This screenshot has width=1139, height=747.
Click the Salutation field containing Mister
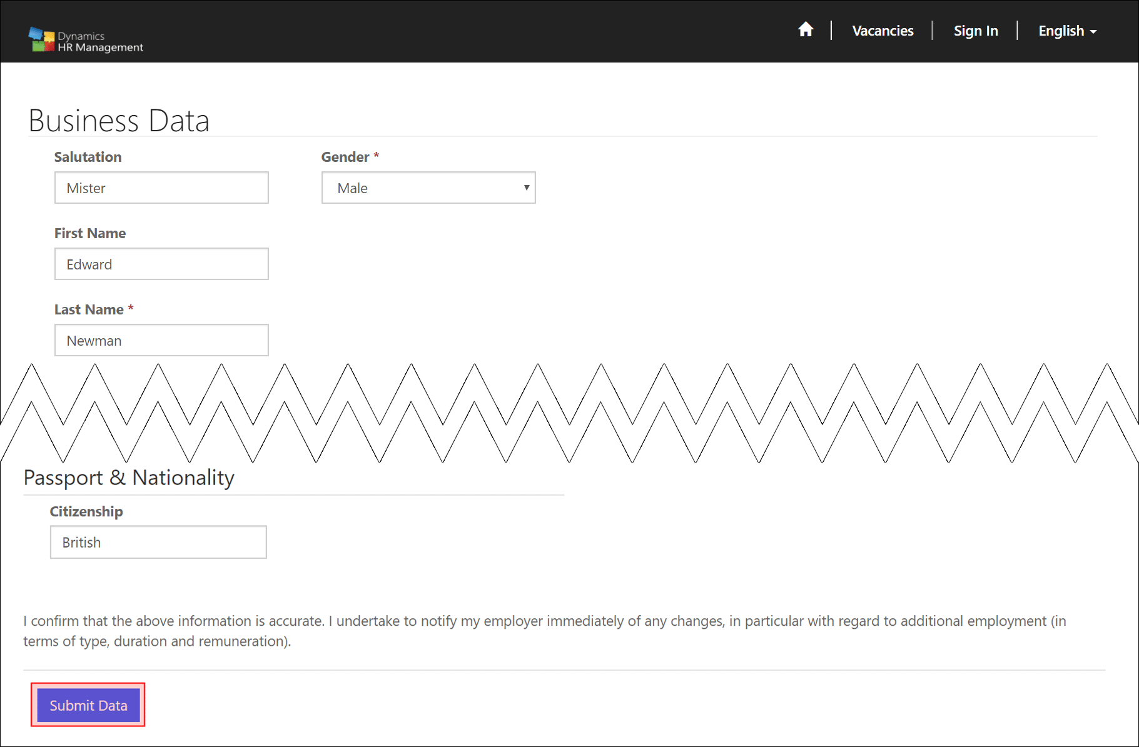click(161, 188)
